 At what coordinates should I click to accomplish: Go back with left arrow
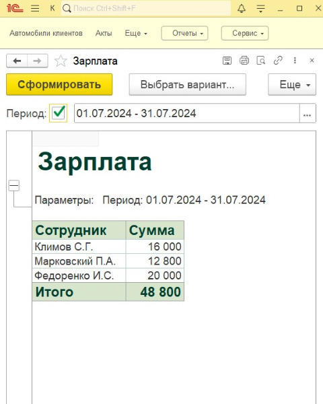point(17,61)
